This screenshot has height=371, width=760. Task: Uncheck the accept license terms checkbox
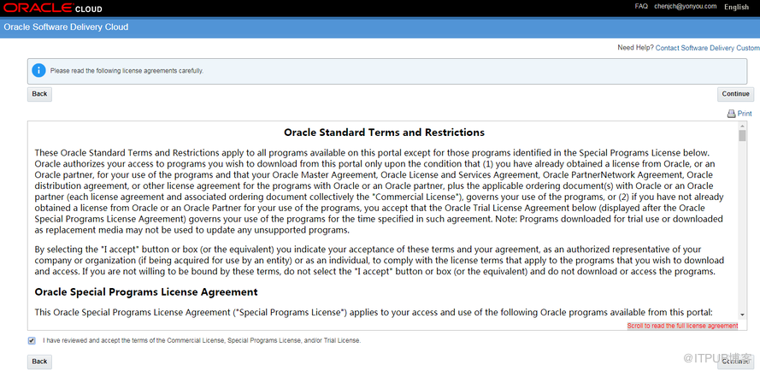(32, 341)
